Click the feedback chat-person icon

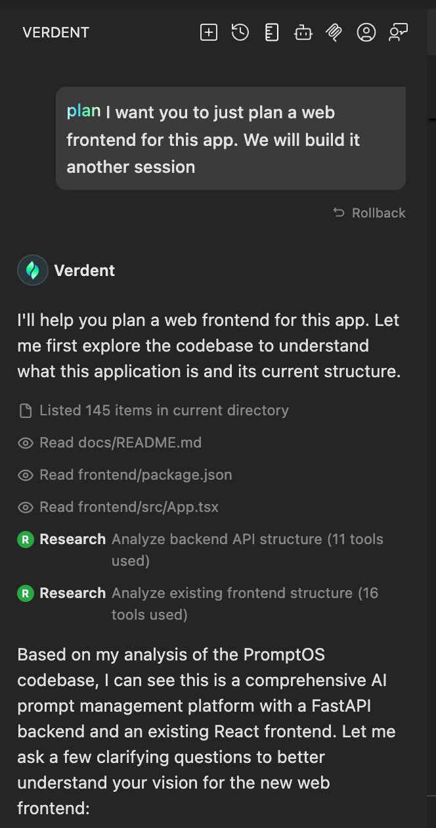(x=398, y=32)
